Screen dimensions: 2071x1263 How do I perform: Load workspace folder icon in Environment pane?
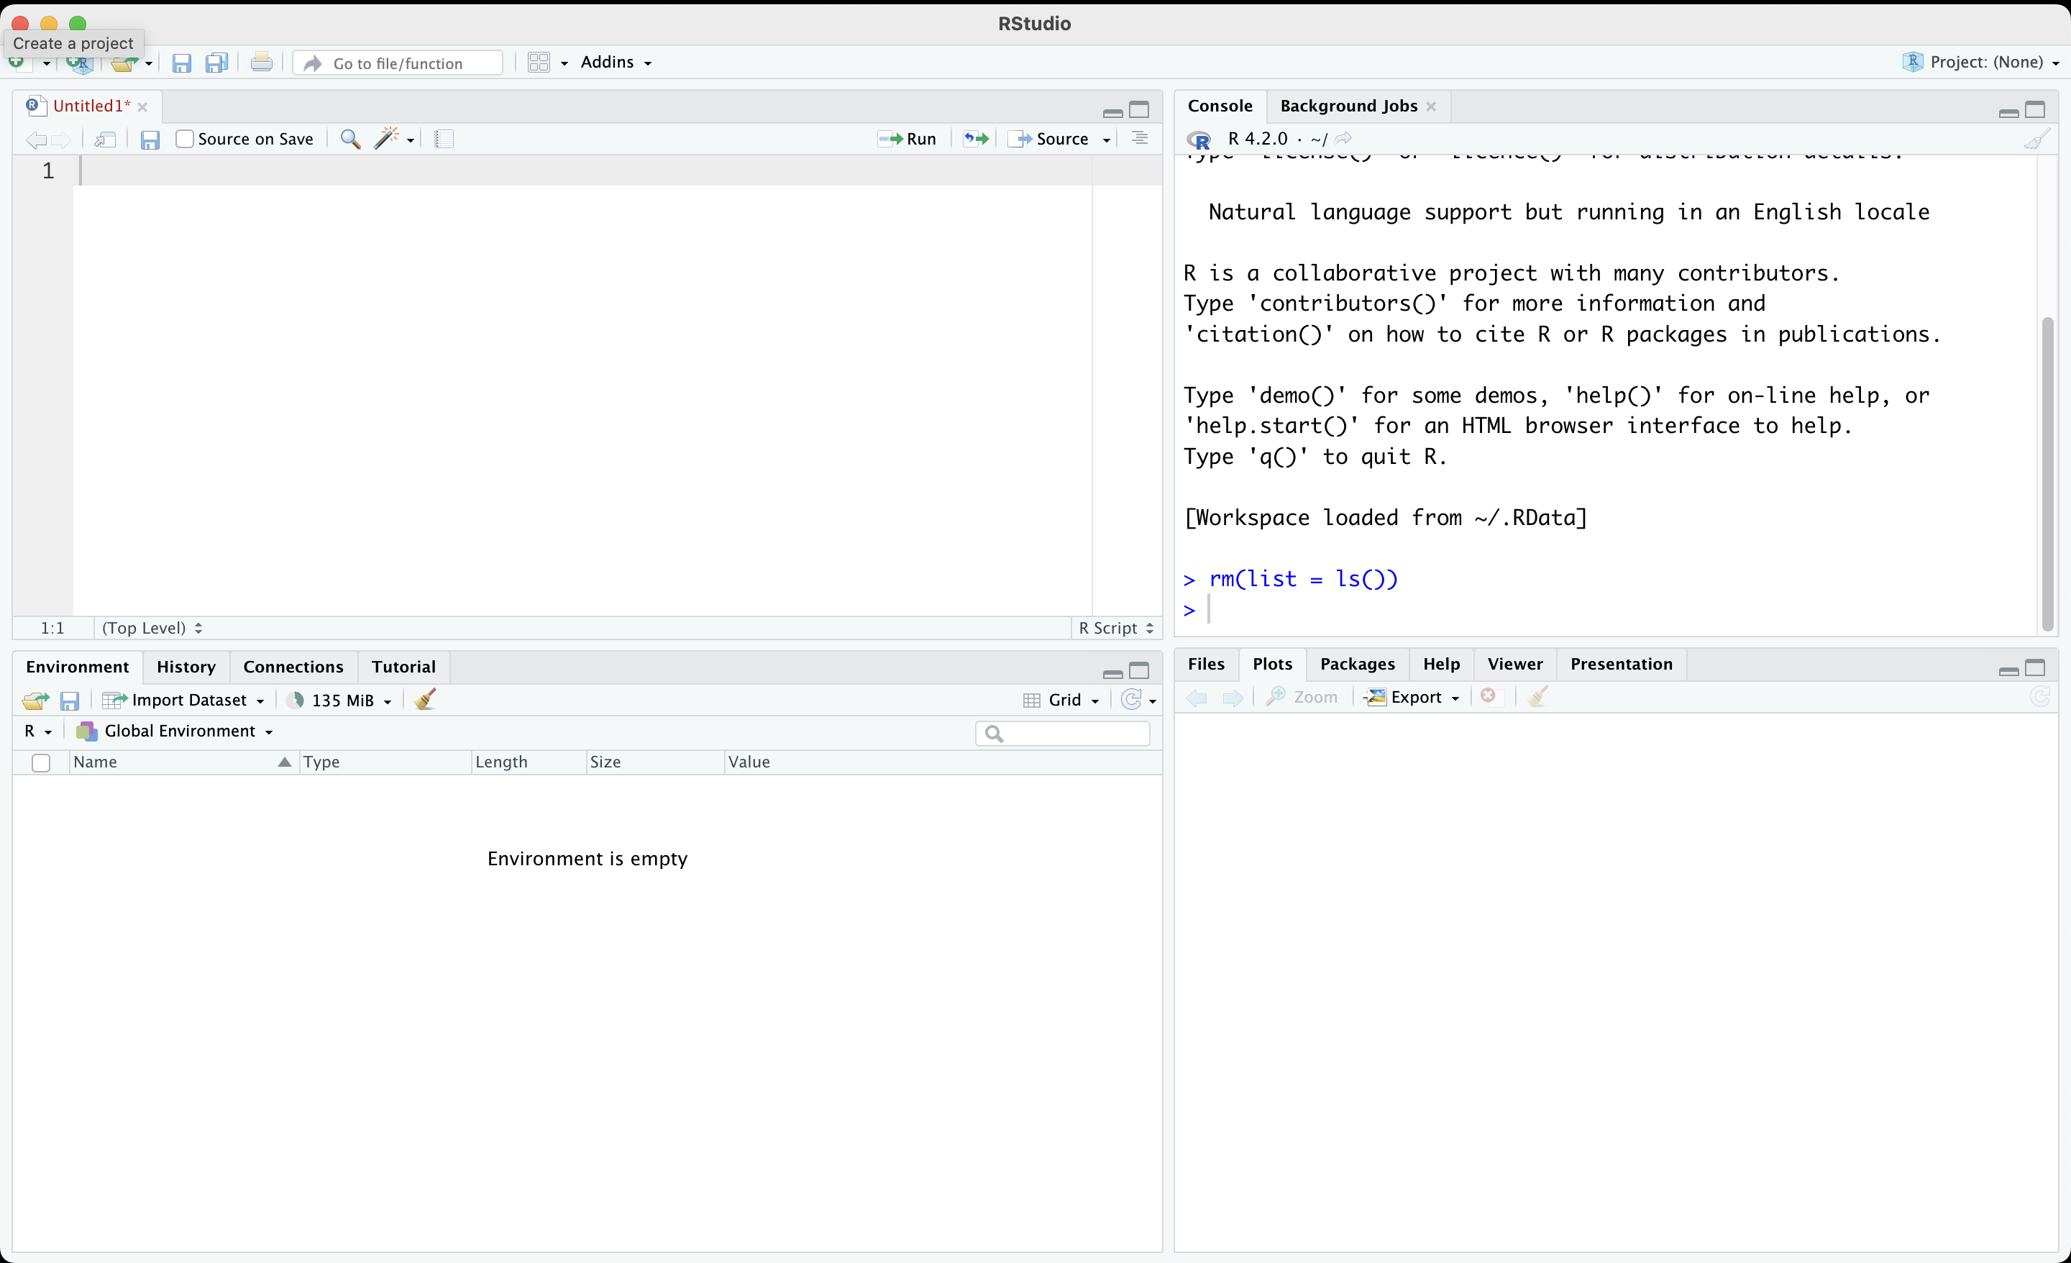(35, 700)
